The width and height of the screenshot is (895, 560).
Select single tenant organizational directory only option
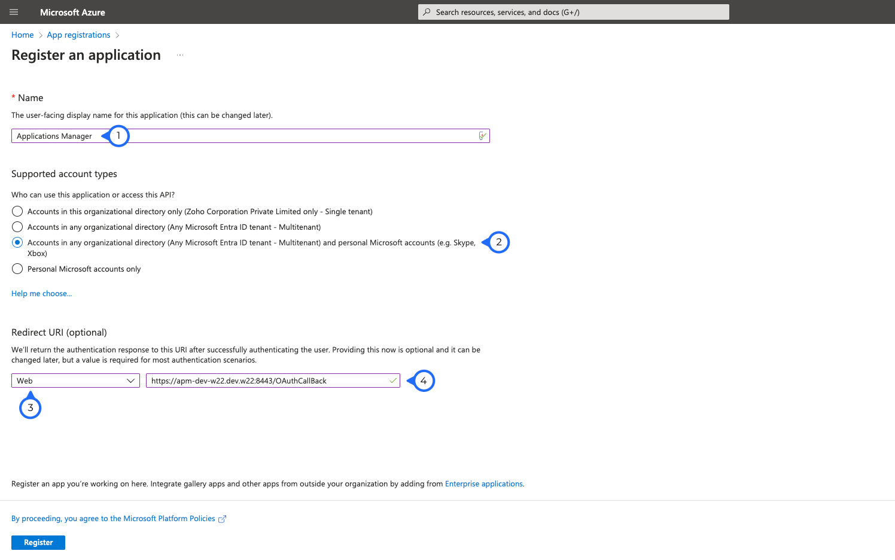coord(17,211)
